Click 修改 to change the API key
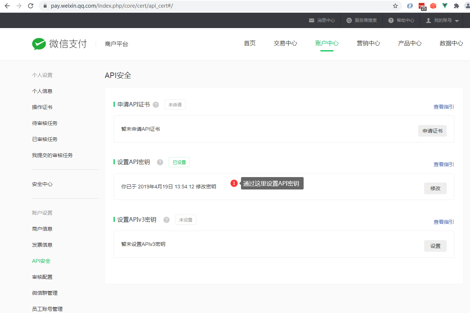The width and height of the screenshot is (470, 313). [435, 188]
